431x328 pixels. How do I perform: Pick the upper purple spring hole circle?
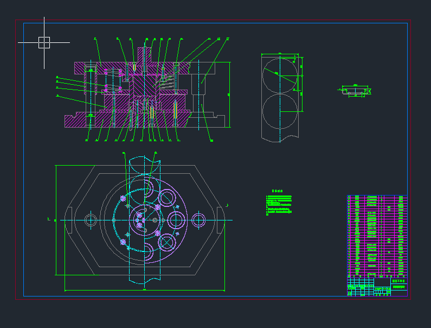pos(166,198)
